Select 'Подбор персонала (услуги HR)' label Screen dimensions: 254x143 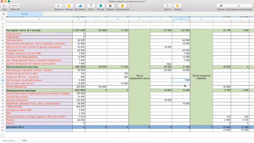coord(39,54)
